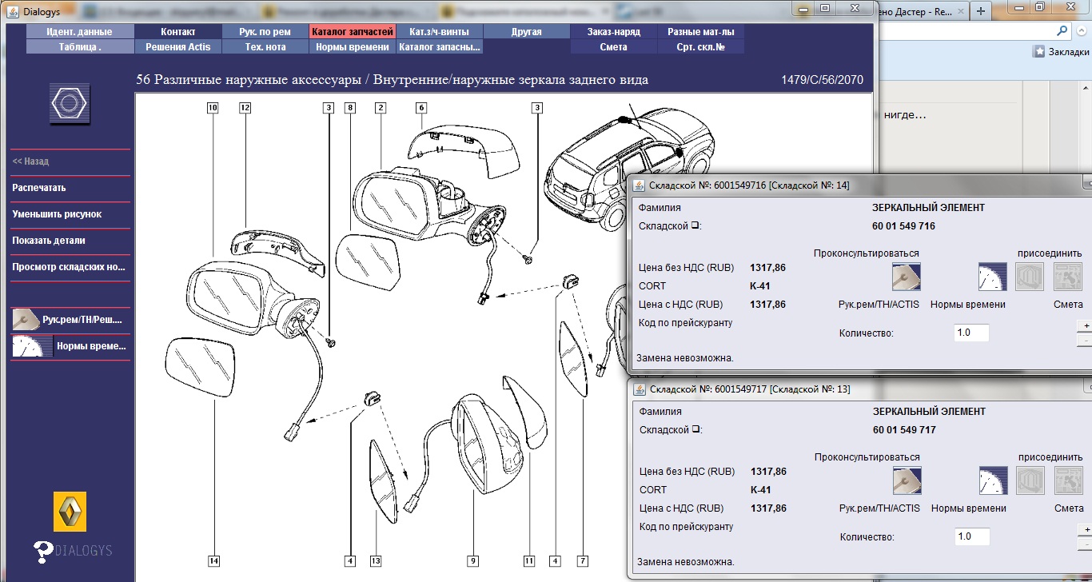Viewport: 1092px width, 582px height.
Task: Open Rук.рем/ТН/ACTIS wrench icon in part 6001549717 window
Action: [x=907, y=480]
